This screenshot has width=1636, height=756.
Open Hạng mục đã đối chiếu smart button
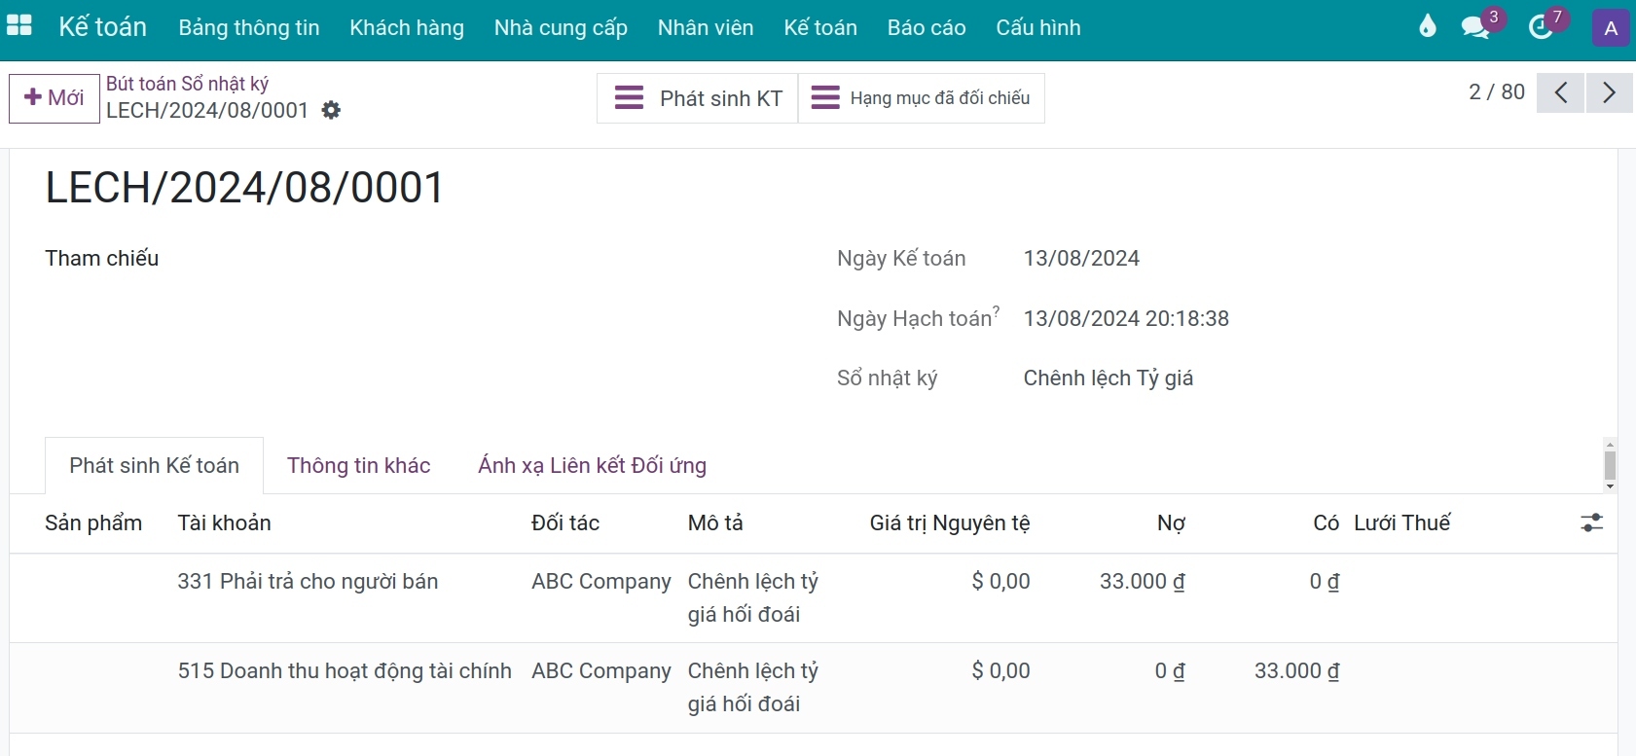pos(921,98)
